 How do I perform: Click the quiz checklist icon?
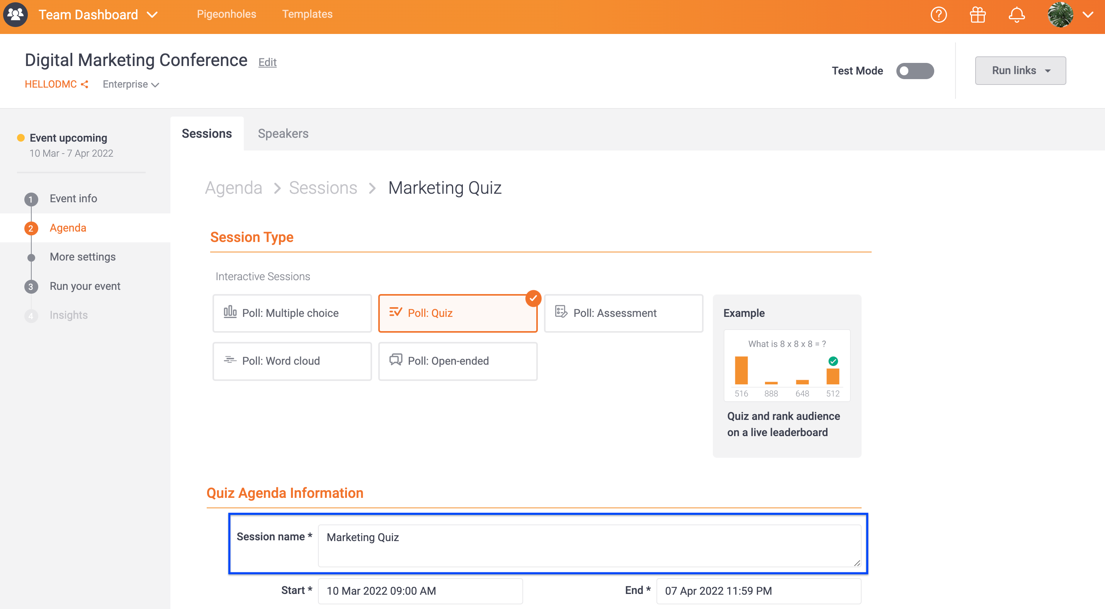396,312
